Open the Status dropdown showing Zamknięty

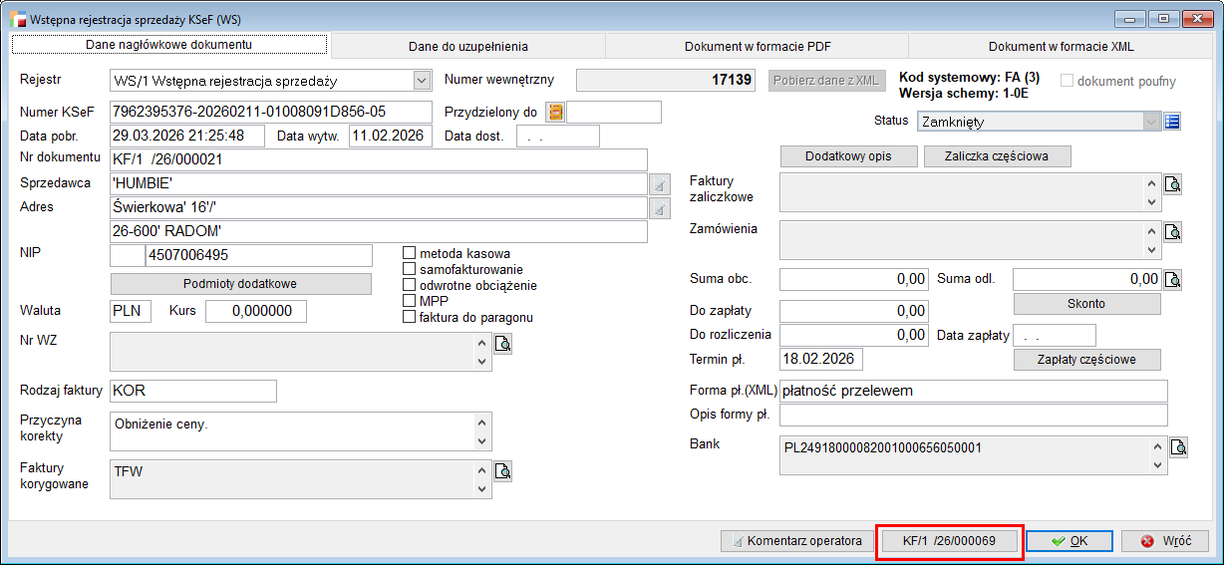[1151, 122]
